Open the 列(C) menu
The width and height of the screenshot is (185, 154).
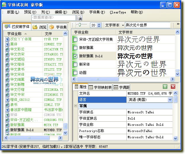coord(46,12)
